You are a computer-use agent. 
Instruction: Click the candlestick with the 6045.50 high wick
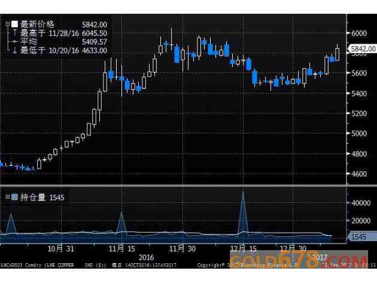[171, 38]
